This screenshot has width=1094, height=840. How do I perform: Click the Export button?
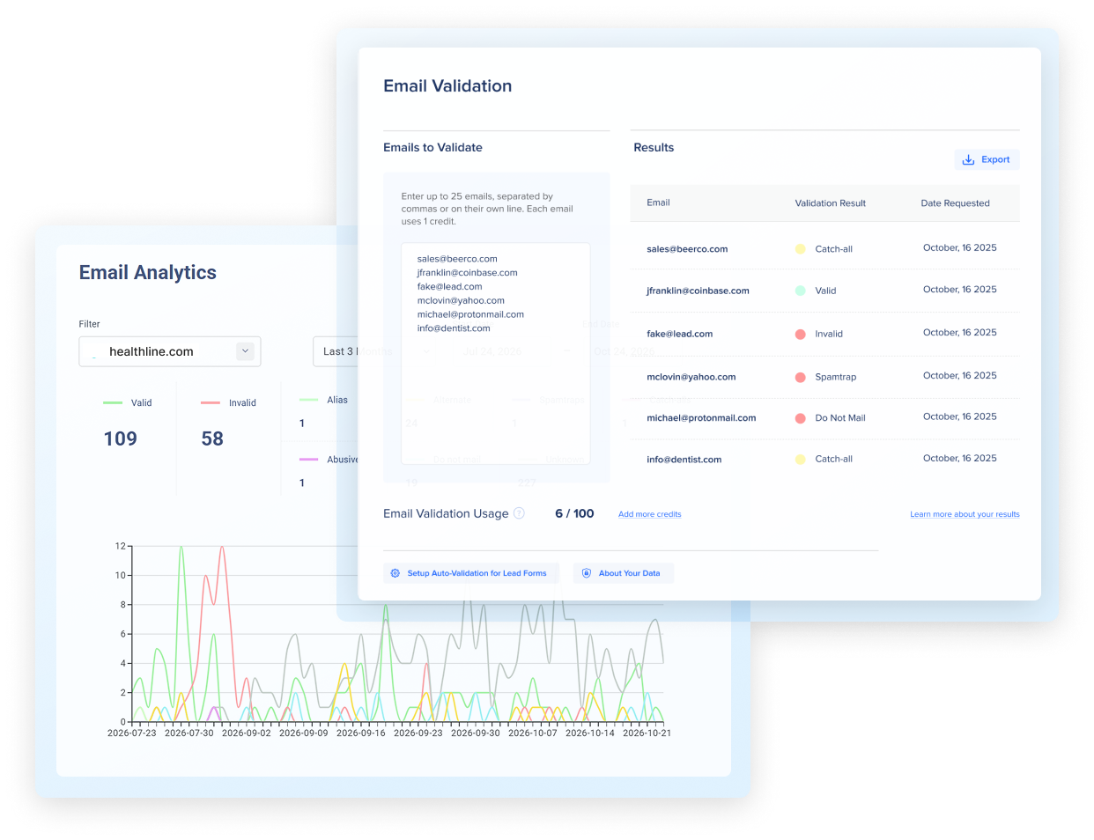(987, 159)
